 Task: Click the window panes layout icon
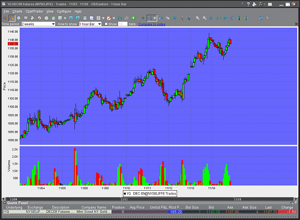click(98, 18)
